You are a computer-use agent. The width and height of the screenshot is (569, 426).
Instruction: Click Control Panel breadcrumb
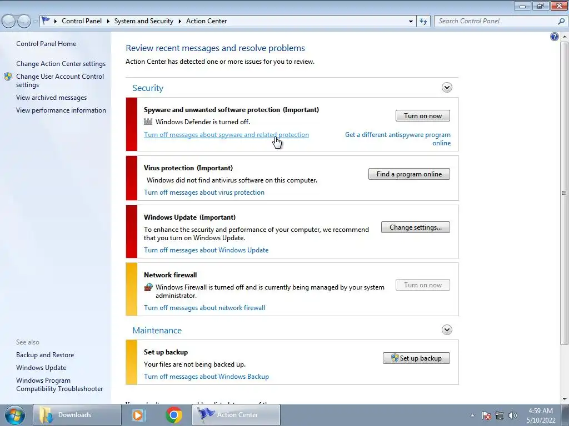(82, 21)
